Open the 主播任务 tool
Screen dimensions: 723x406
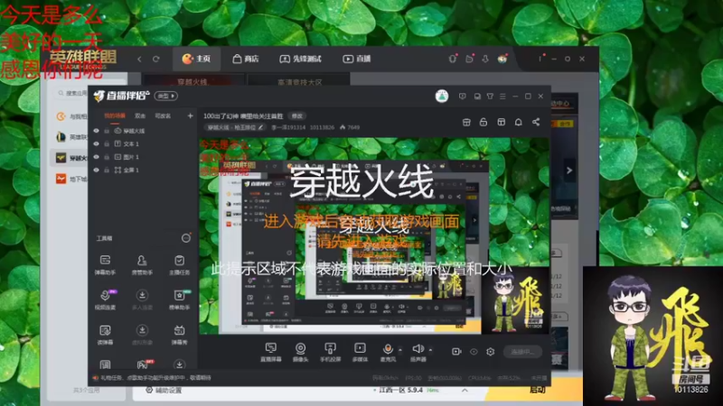point(179,264)
